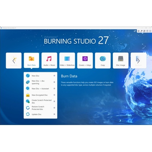Click the key-shaped icon in the top-right toolbar
Viewport: 152px width, 152px height.
[x=141, y=31]
